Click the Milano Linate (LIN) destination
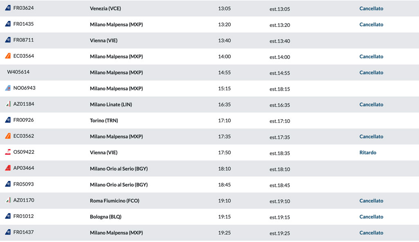Screen dimensions: 419x242 tap(111, 104)
